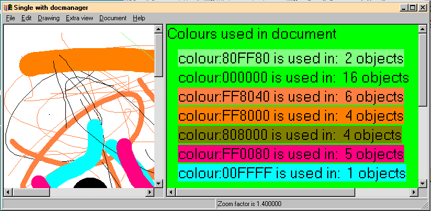Click colours pane scroll left arrow
The height and width of the screenshot is (211, 431).
point(171,192)
